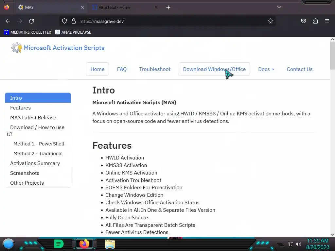Open the MEDIAFIRE ROULETTER bookmark
Screen dimensions: 335x251
[x=27, y=32]
